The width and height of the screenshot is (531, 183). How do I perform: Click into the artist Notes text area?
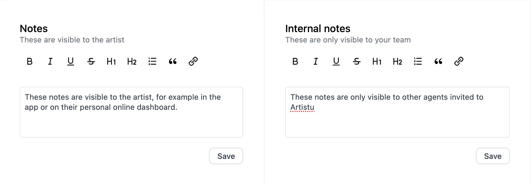131,122
